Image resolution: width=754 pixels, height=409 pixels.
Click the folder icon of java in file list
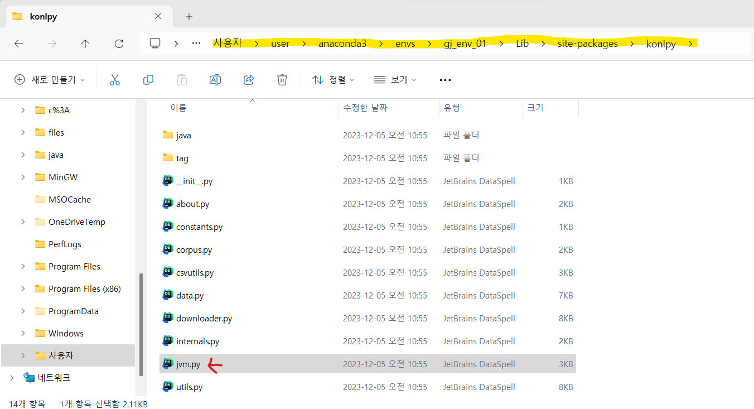click(x=168, y=135)
